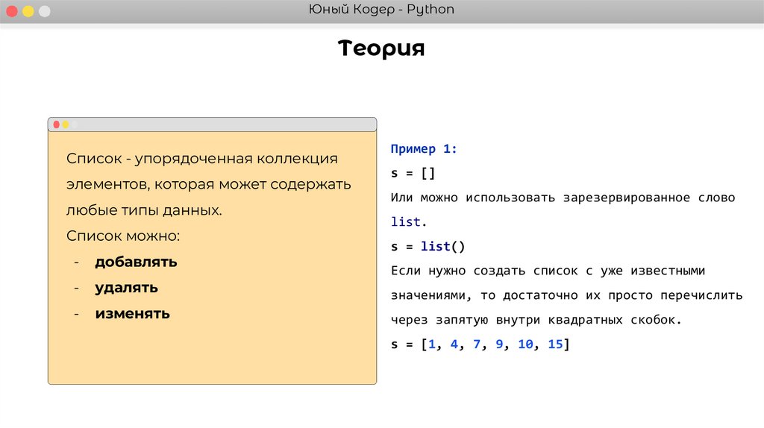
Task: Click the blue keyword 'list.'
Action: pos(409,222)
